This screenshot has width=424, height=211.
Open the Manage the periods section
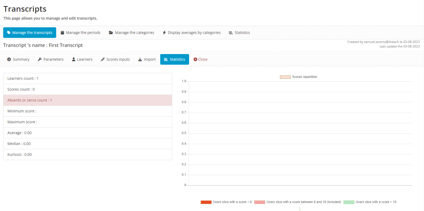81,32
